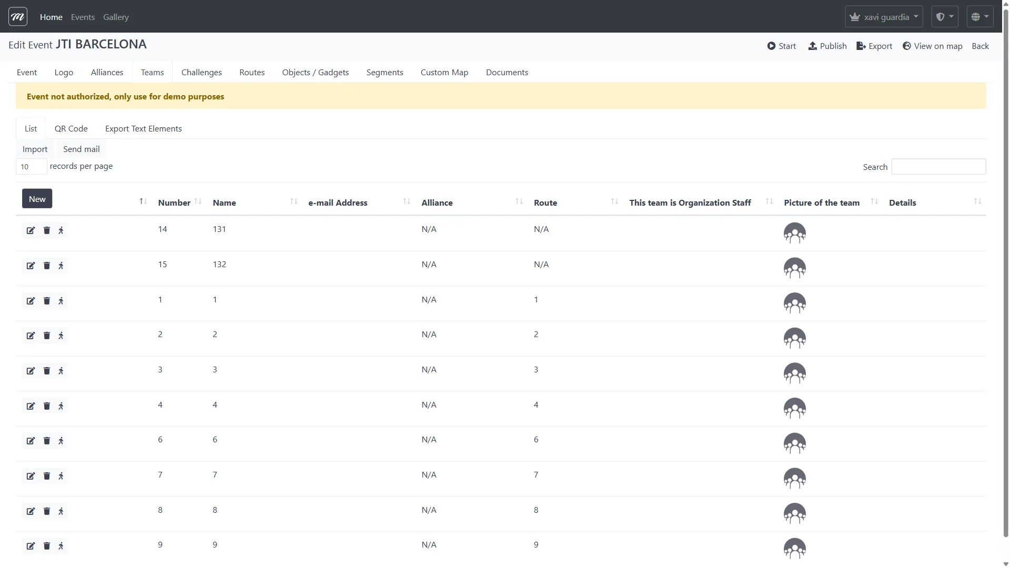This screenshot has height=568, width=1010.
Task: Switch to the Challenges tab
Action: (201, 72)
